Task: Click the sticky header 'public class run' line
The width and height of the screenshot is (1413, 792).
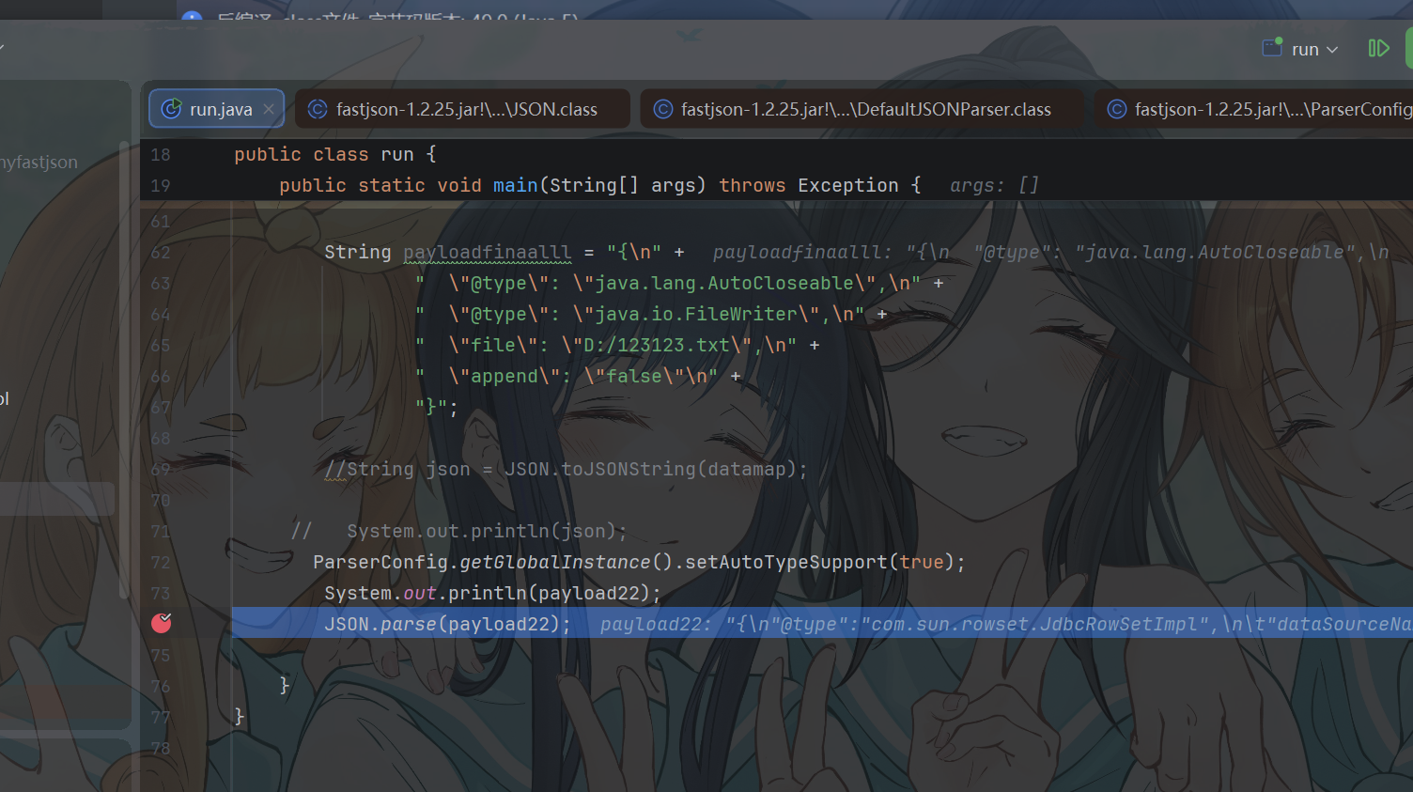Action: point(334,154)
